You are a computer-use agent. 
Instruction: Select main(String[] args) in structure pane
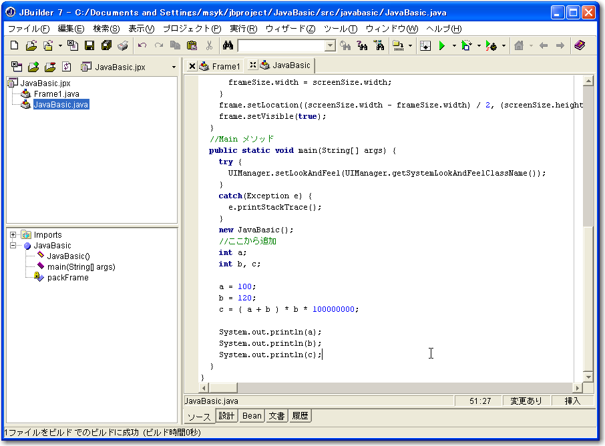pos(81,266)
